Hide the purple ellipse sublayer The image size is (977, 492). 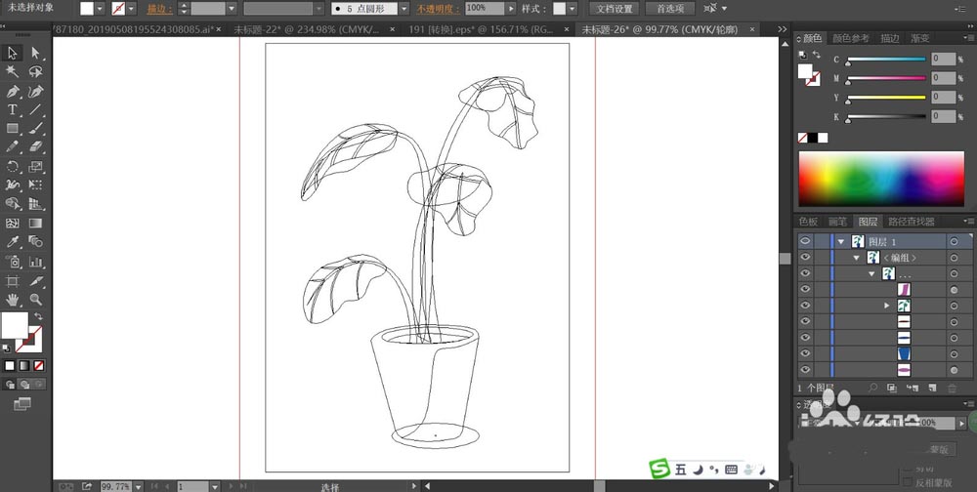coord(806,370)
